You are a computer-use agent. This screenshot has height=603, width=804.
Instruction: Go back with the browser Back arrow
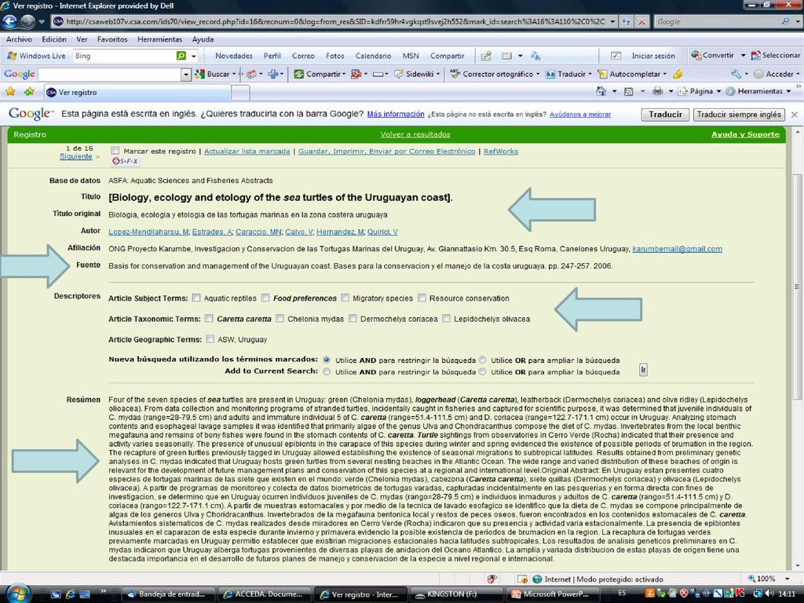pos(9,21)
